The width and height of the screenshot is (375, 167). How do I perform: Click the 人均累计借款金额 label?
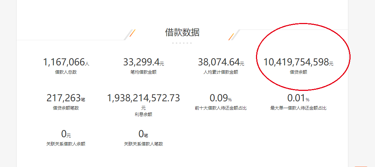(x=221, y=72)
